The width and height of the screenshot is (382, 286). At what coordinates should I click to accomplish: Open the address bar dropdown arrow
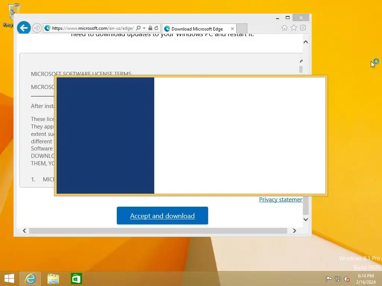[144, 28]
